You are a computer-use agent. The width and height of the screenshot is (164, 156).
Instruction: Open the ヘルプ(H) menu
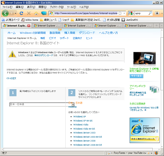coord(84,7)
